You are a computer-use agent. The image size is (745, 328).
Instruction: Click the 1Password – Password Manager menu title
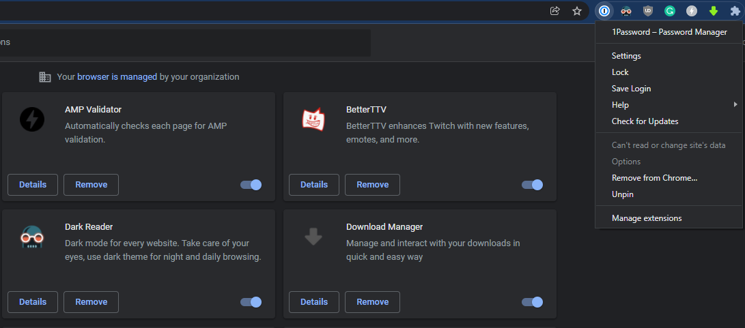point(669,32)
